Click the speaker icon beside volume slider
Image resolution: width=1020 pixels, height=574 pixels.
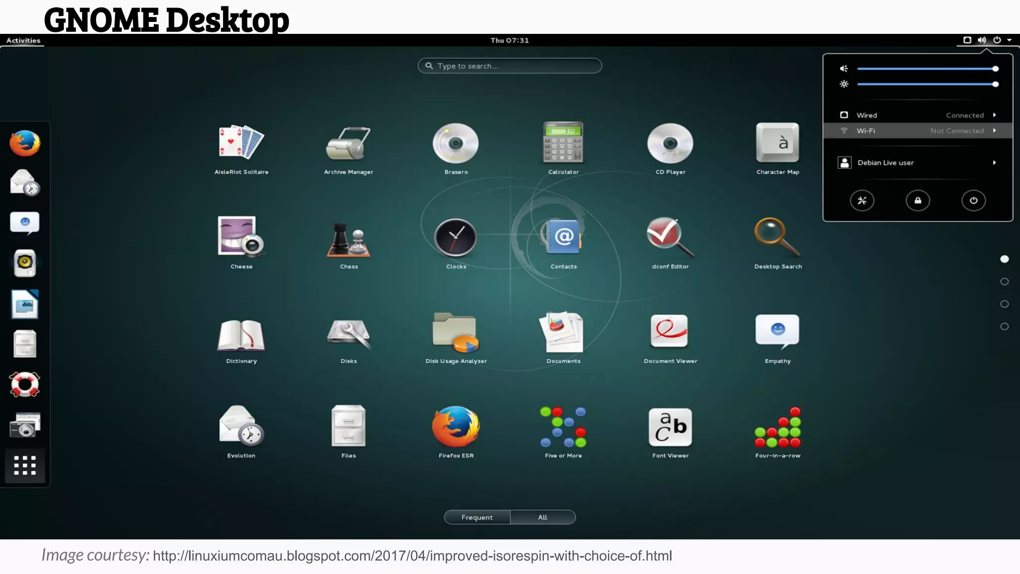click(x=844, y=69)
